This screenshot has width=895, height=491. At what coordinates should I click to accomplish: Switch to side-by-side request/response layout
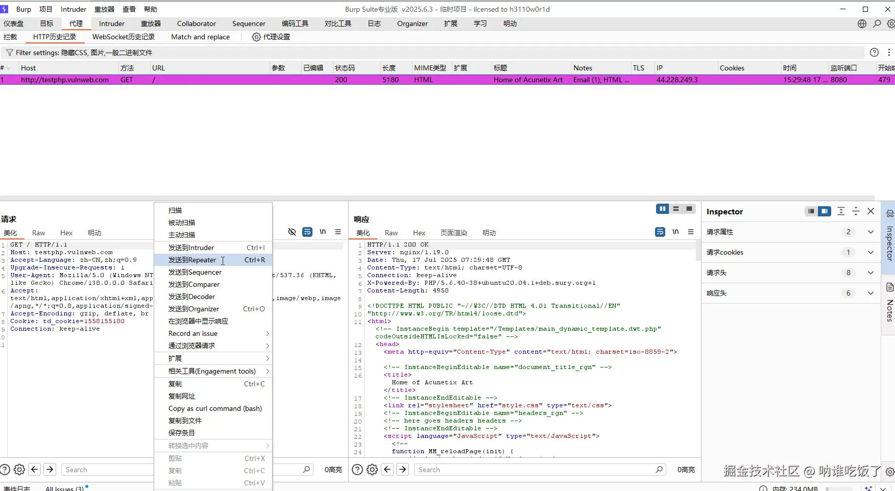tap(662, 209)
